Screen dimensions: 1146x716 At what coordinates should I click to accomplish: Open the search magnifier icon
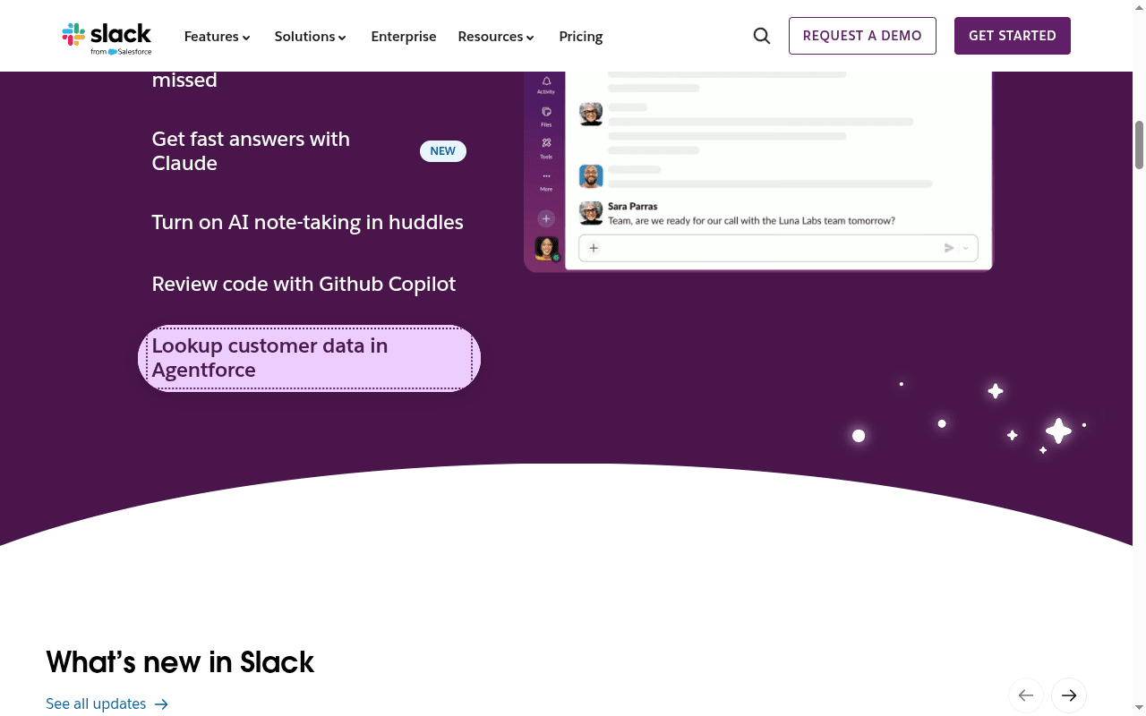(762, 36)
